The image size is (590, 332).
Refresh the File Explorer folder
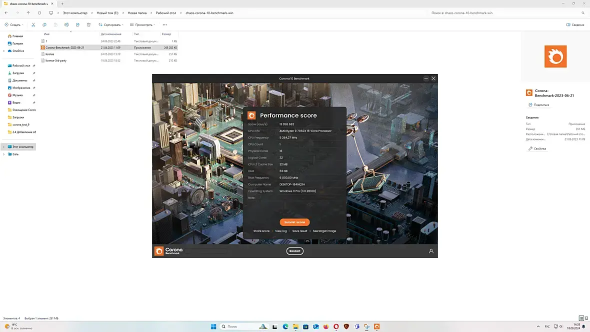click(39, 13)
